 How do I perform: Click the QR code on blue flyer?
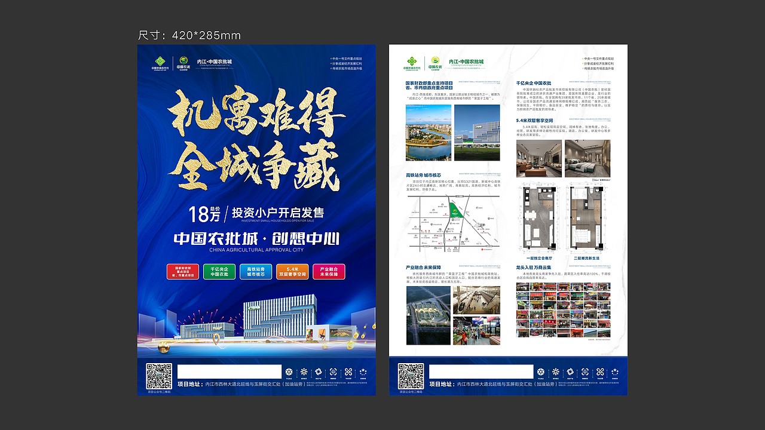pyautogui.click(x=159, y=376)
